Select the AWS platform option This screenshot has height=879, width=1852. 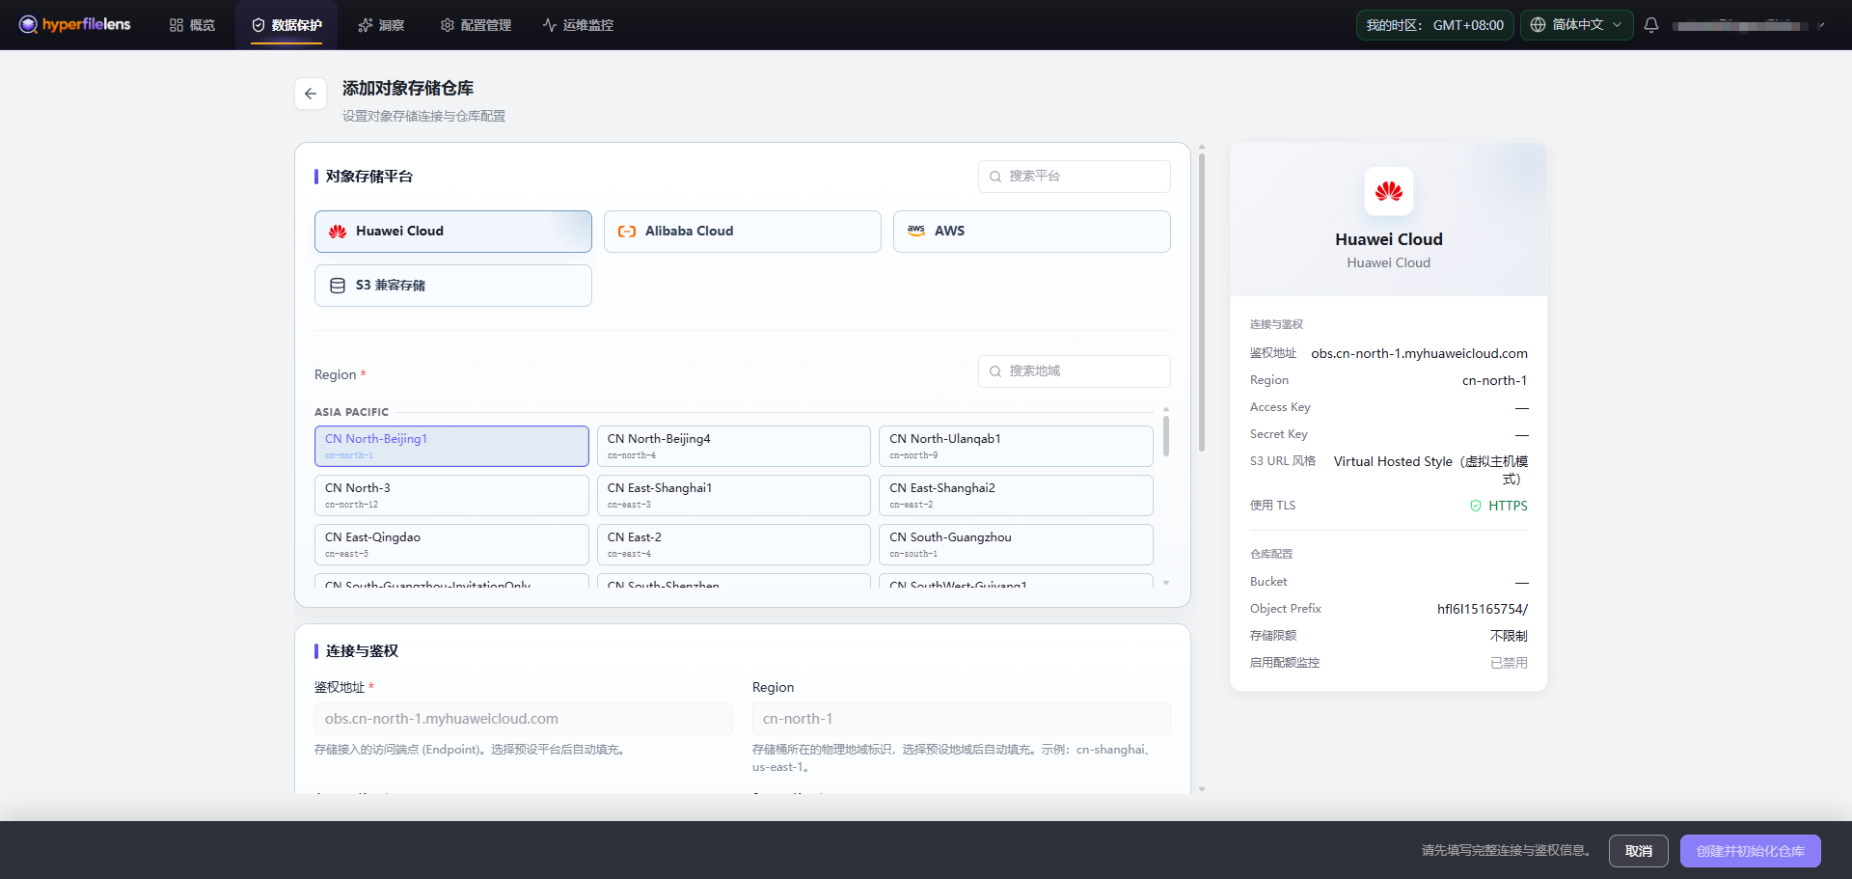1032,232
